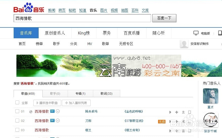Screen dimensions: 222x138
Task: Click the 加入播放列表 button
Action: pos(76,103)
